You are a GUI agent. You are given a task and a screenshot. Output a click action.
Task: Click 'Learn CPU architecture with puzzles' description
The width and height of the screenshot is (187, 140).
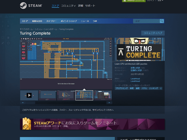[131, 64]
